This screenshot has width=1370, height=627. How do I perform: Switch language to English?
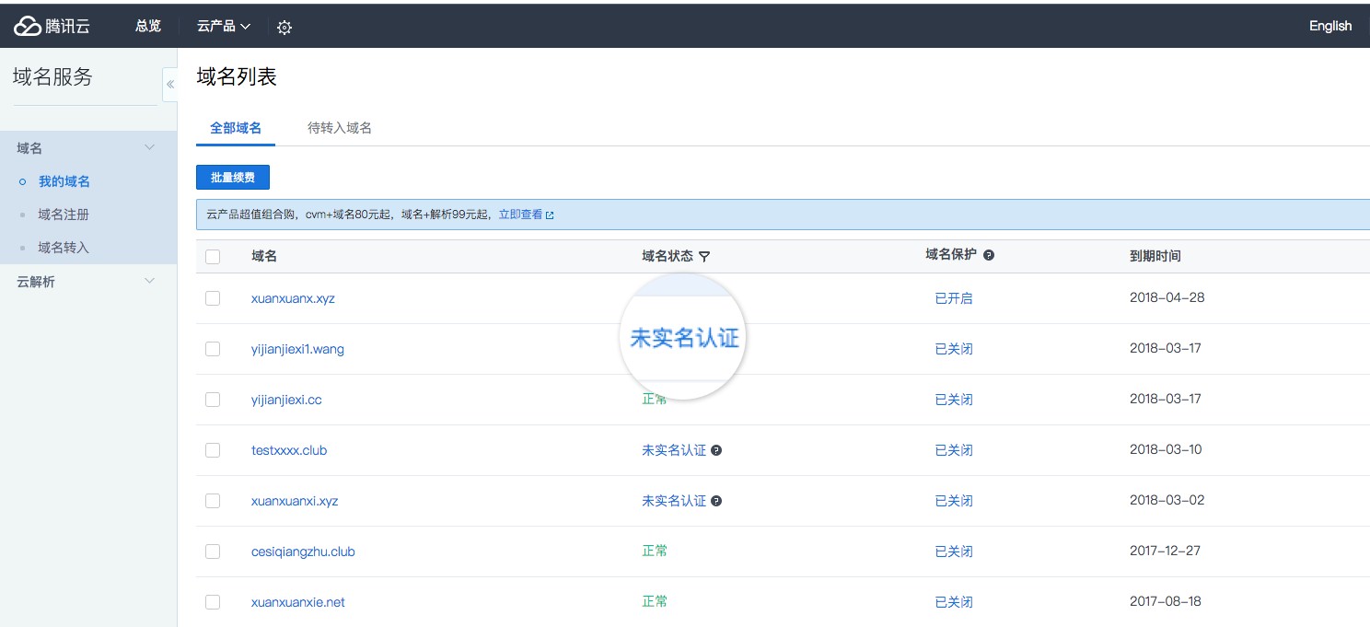(1329, 26)
